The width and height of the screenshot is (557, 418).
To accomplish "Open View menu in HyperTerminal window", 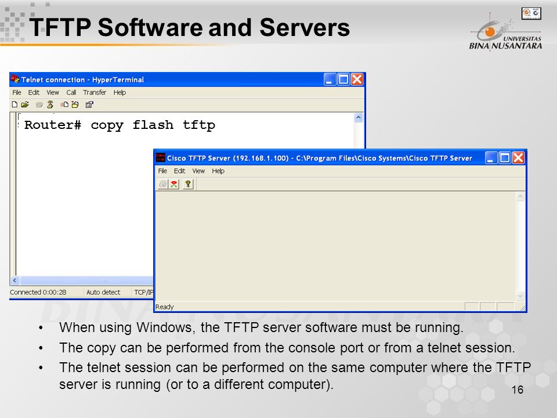I will coord(53,92).
